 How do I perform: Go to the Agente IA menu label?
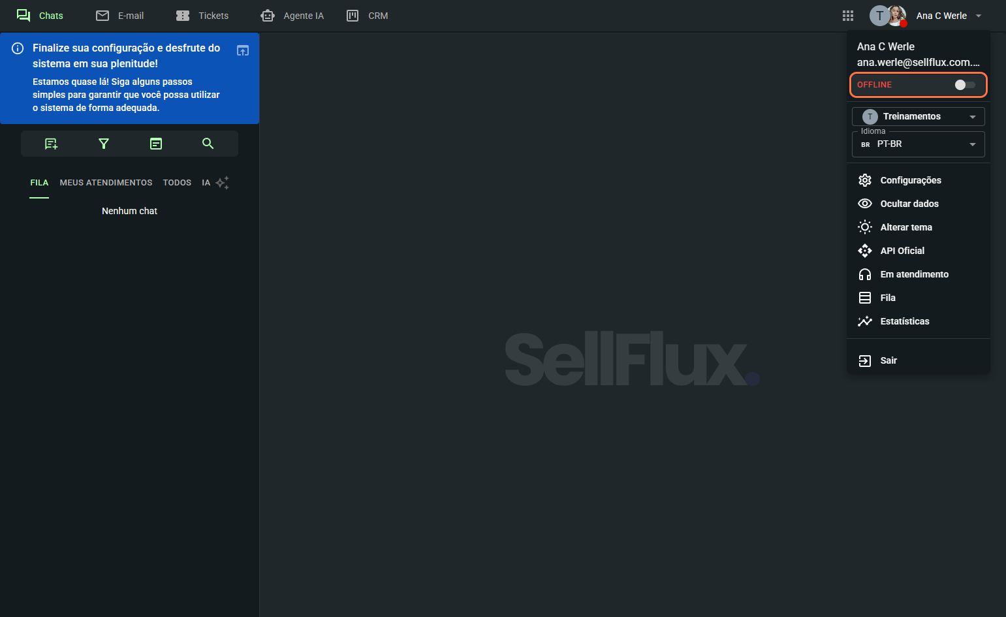coord(304,16)
